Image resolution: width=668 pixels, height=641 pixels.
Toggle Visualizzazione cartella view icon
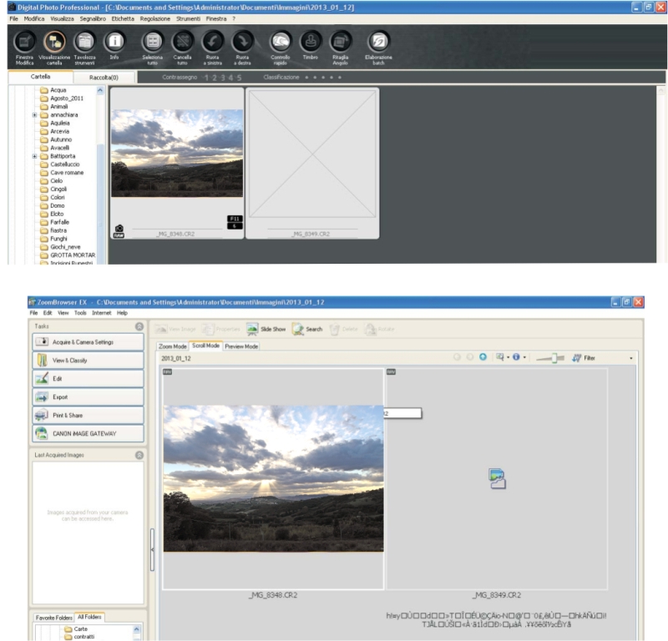point(54,43)
